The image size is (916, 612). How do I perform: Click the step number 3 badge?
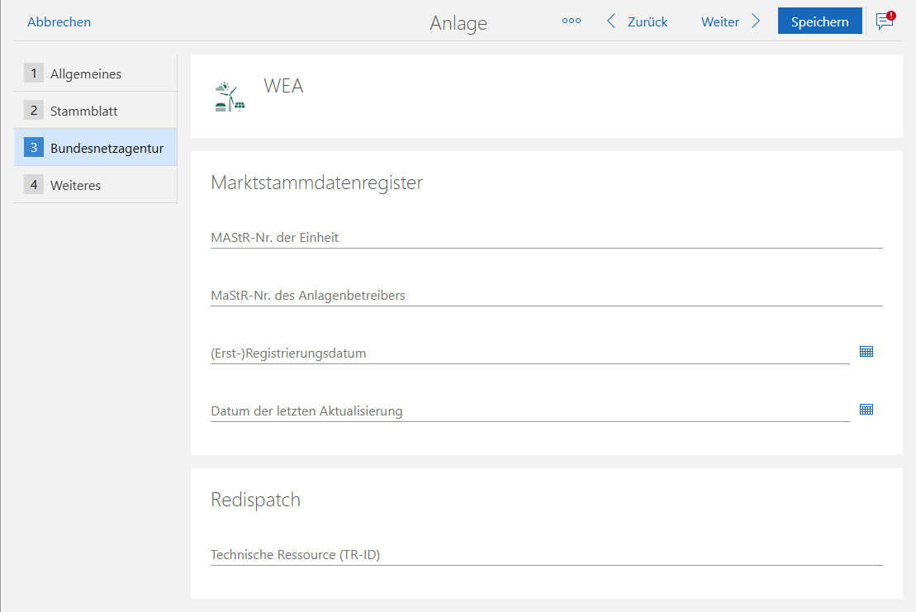click(34, 147)
